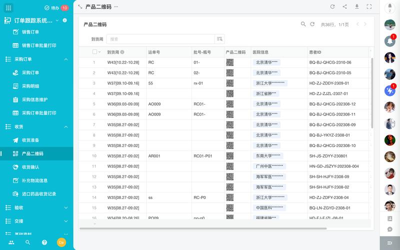
Task: Open the advanced filter icon in the search box
Action: (219, 39)
